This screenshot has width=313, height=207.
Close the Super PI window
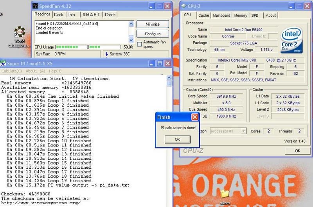(168, 63)
